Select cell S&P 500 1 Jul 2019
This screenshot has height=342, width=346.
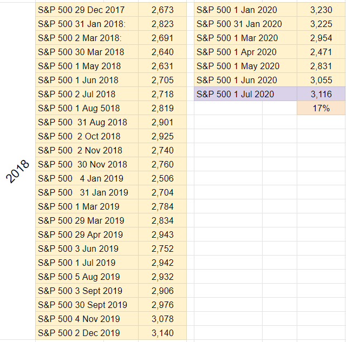point(87,263)
